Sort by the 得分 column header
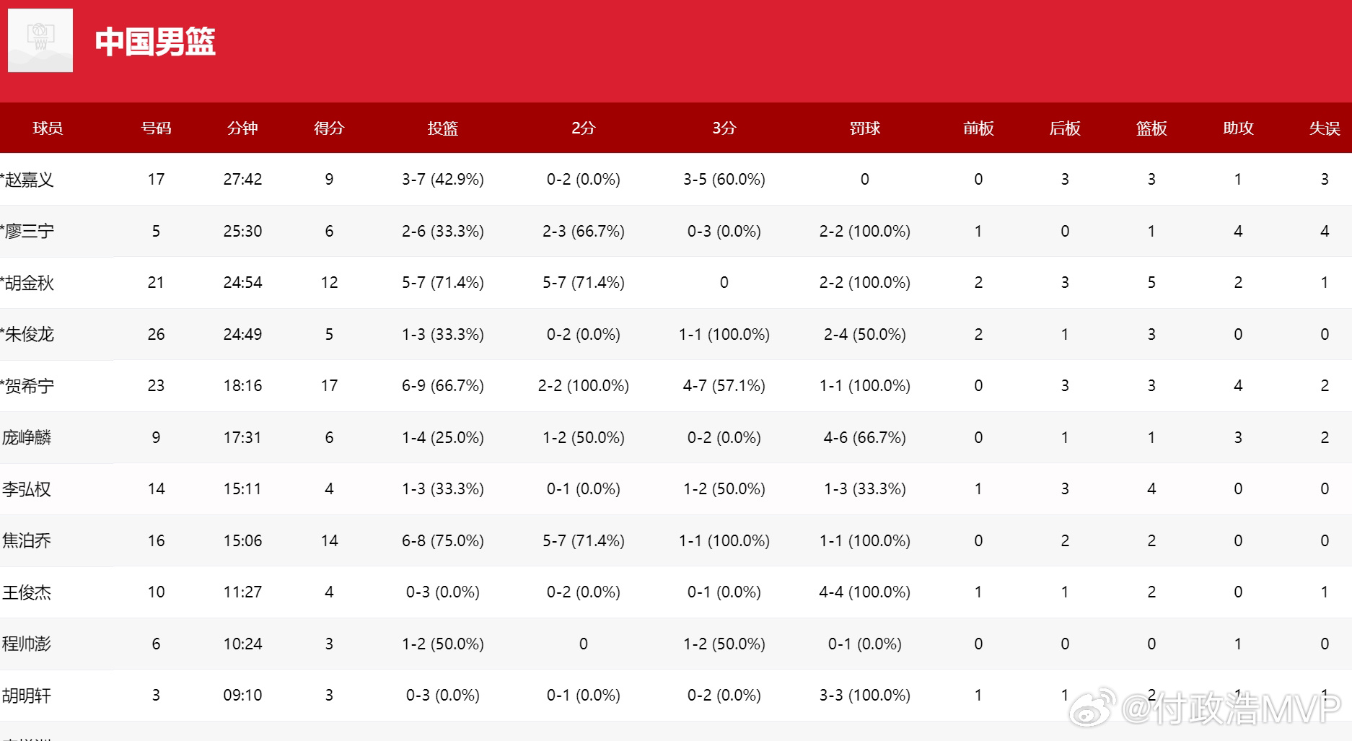Viewport: 1352px width, 741px height. pos(329,128)
